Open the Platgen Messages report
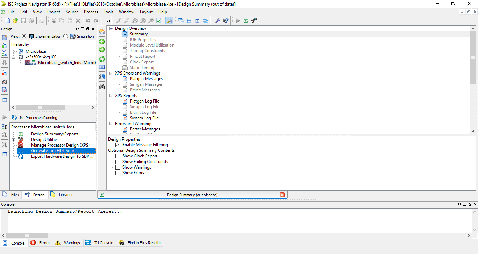The width and height of the screenshot is (478, 254). pyautogui.click(x=146, y=79)
